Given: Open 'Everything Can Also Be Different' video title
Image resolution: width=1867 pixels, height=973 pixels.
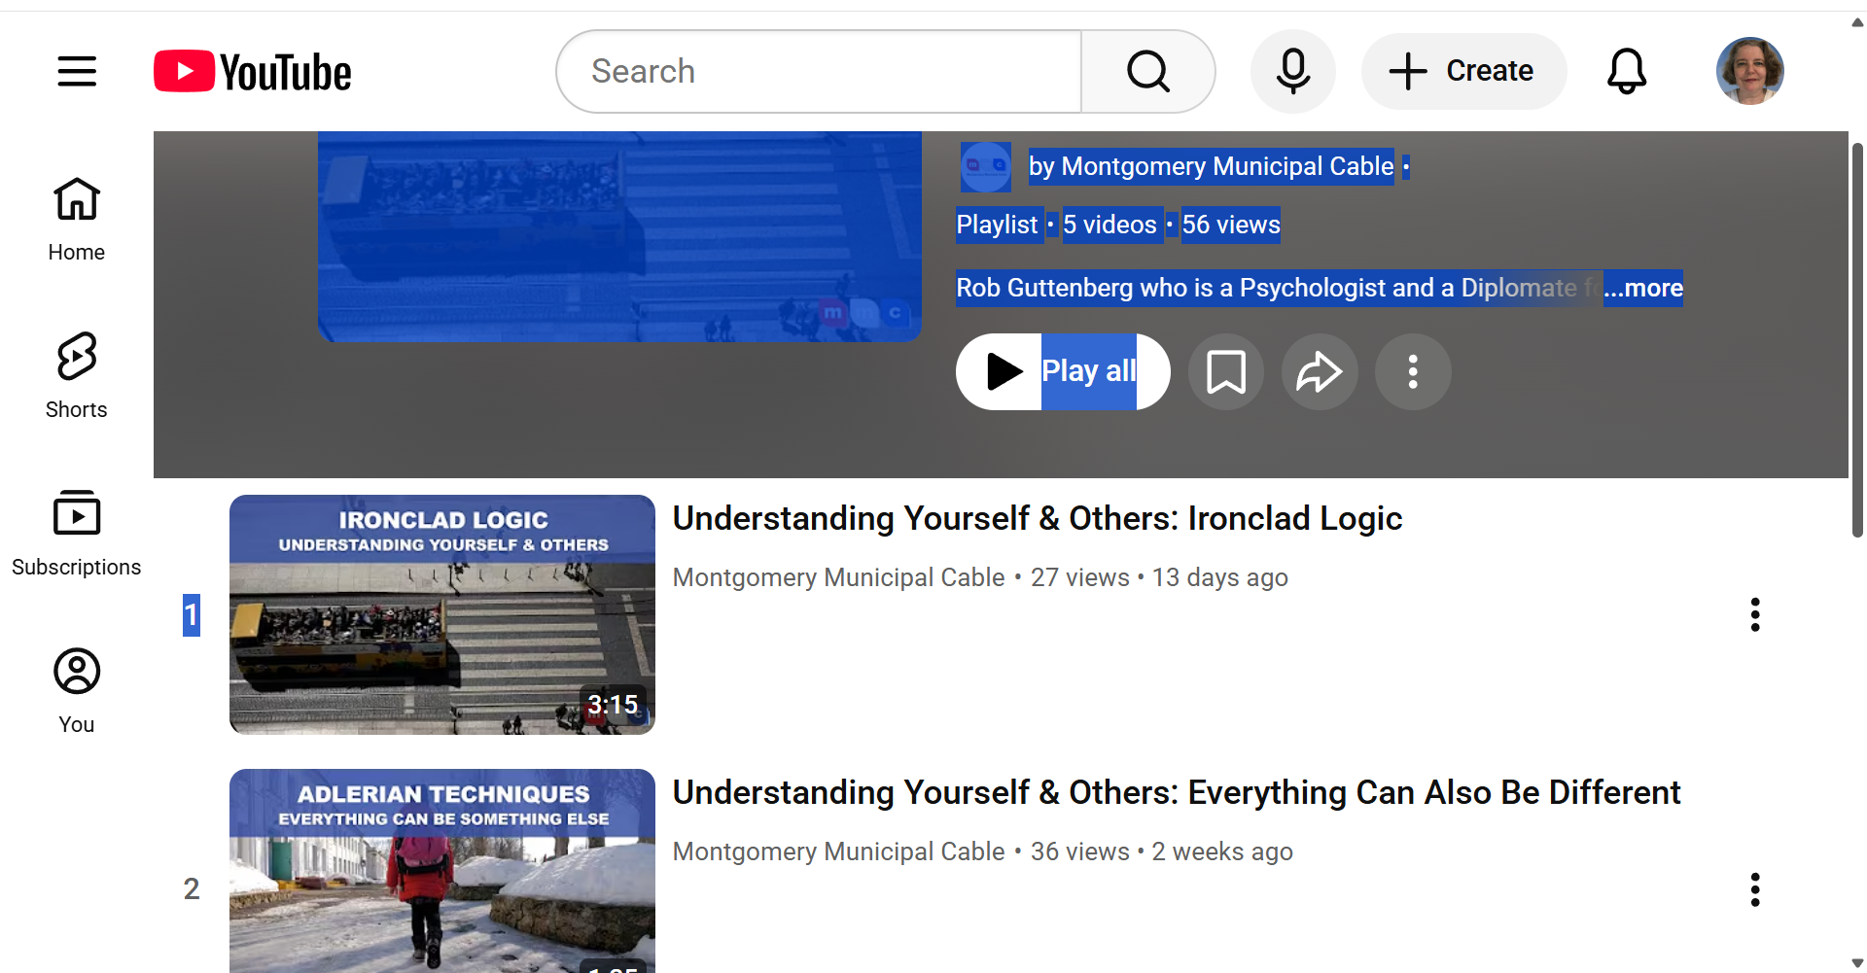Looking at the screenshot, I should [x=1177, y=793].
